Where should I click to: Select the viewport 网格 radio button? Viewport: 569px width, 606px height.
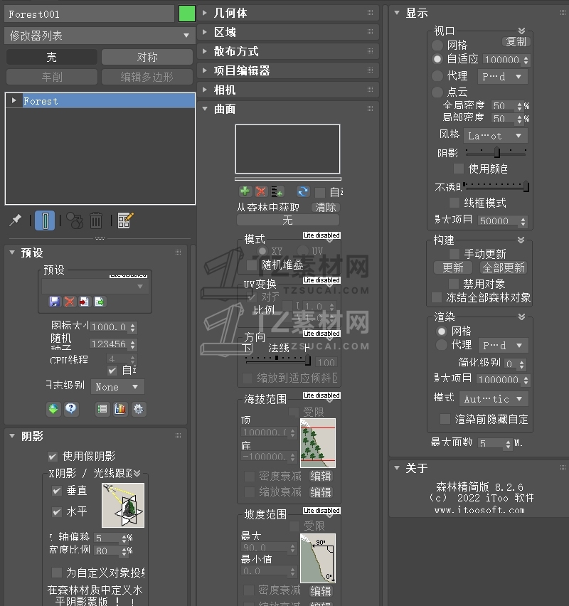437,46
